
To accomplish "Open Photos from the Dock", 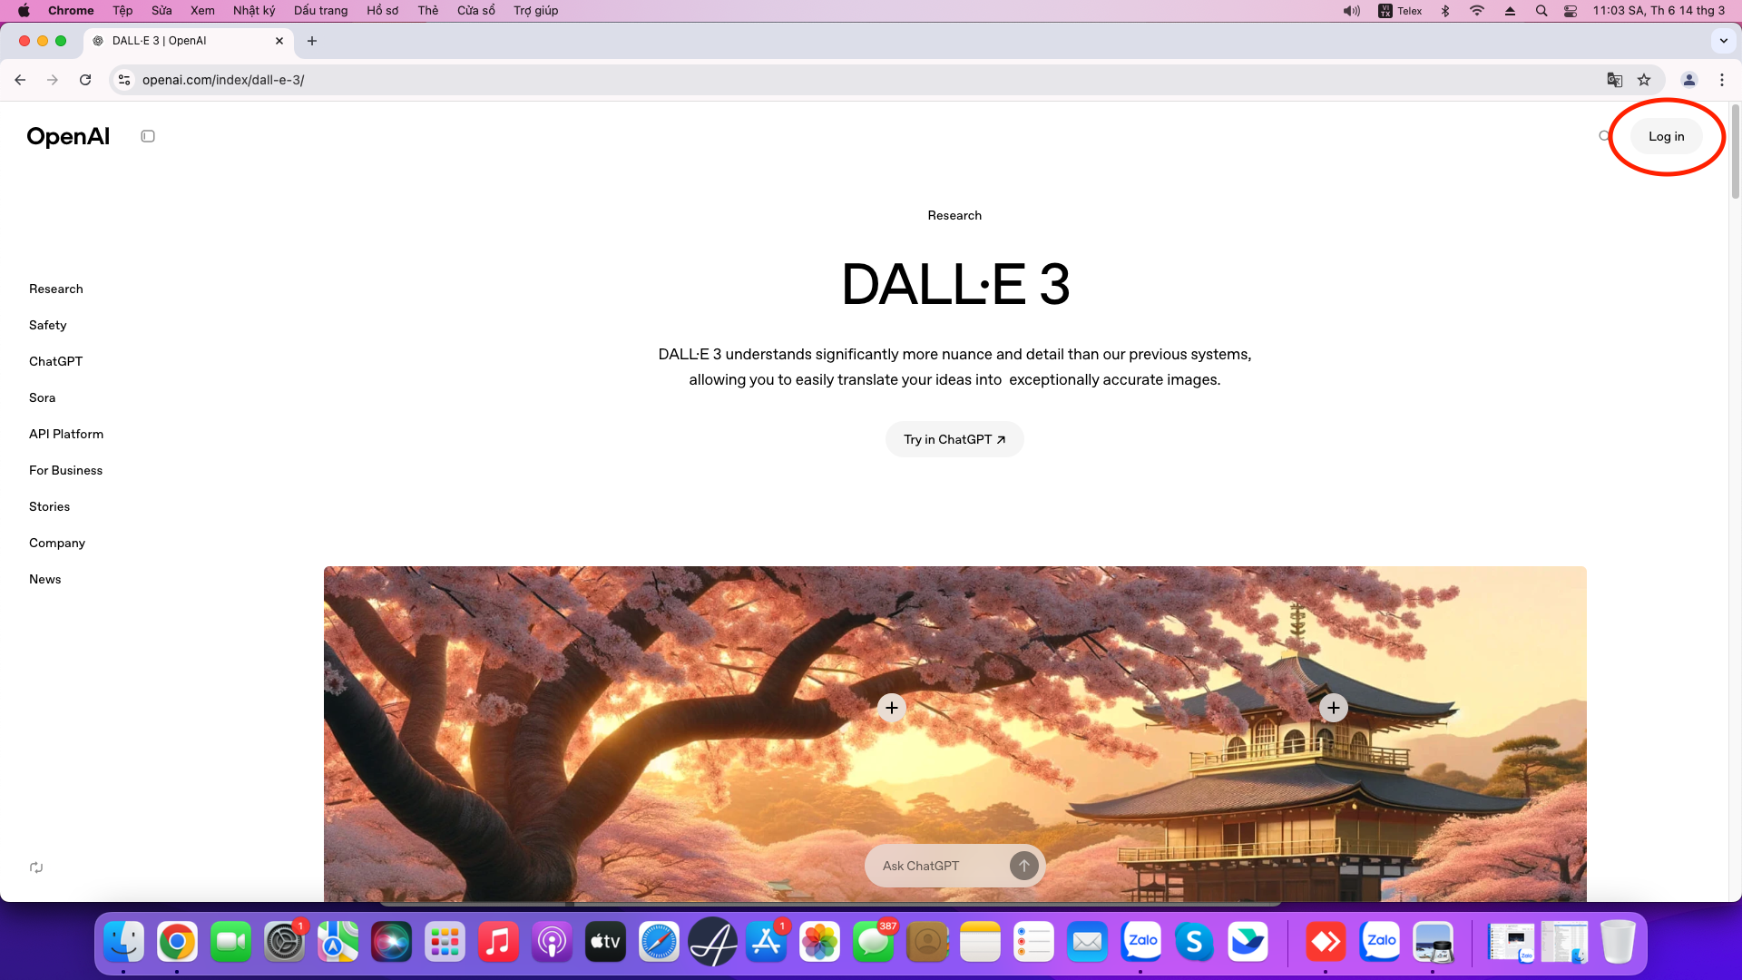I will 819,942.
